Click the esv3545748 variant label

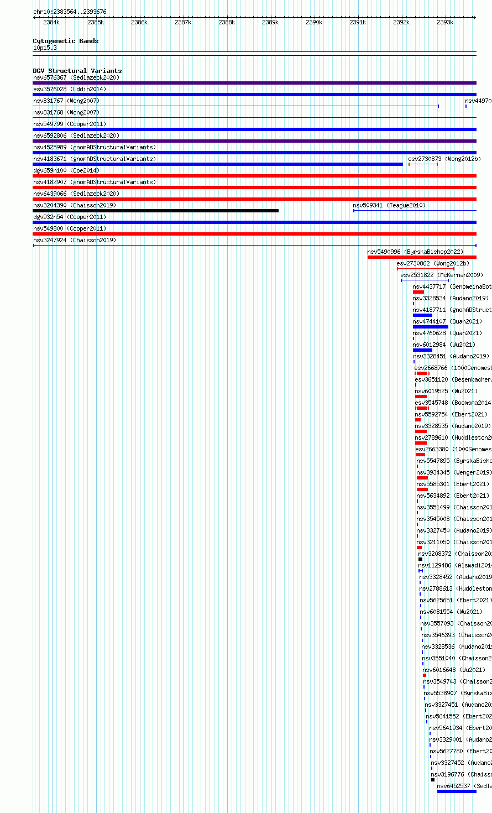point(453,403)
